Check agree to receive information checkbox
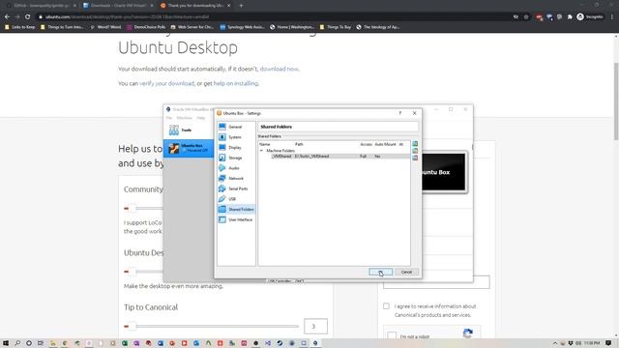Viewport: 619px width, 348px height. tap(386, 306)
